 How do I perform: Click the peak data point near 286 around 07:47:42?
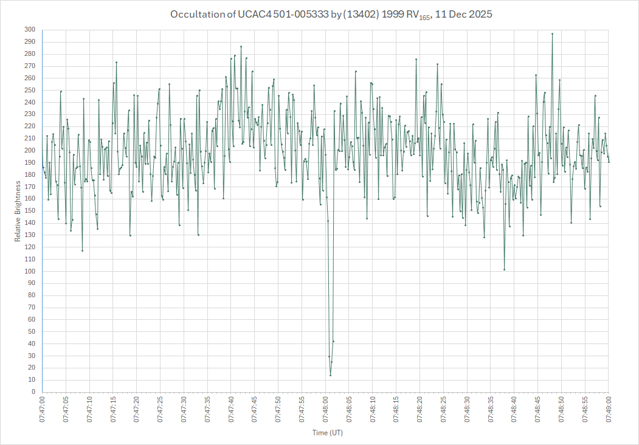click(x=241, y=46)
